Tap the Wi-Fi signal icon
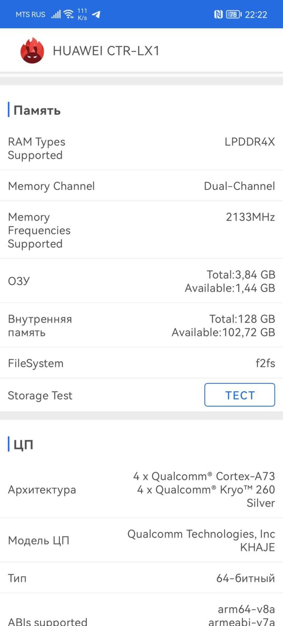Screen dimensions: 283x626 tap(69, 14)
